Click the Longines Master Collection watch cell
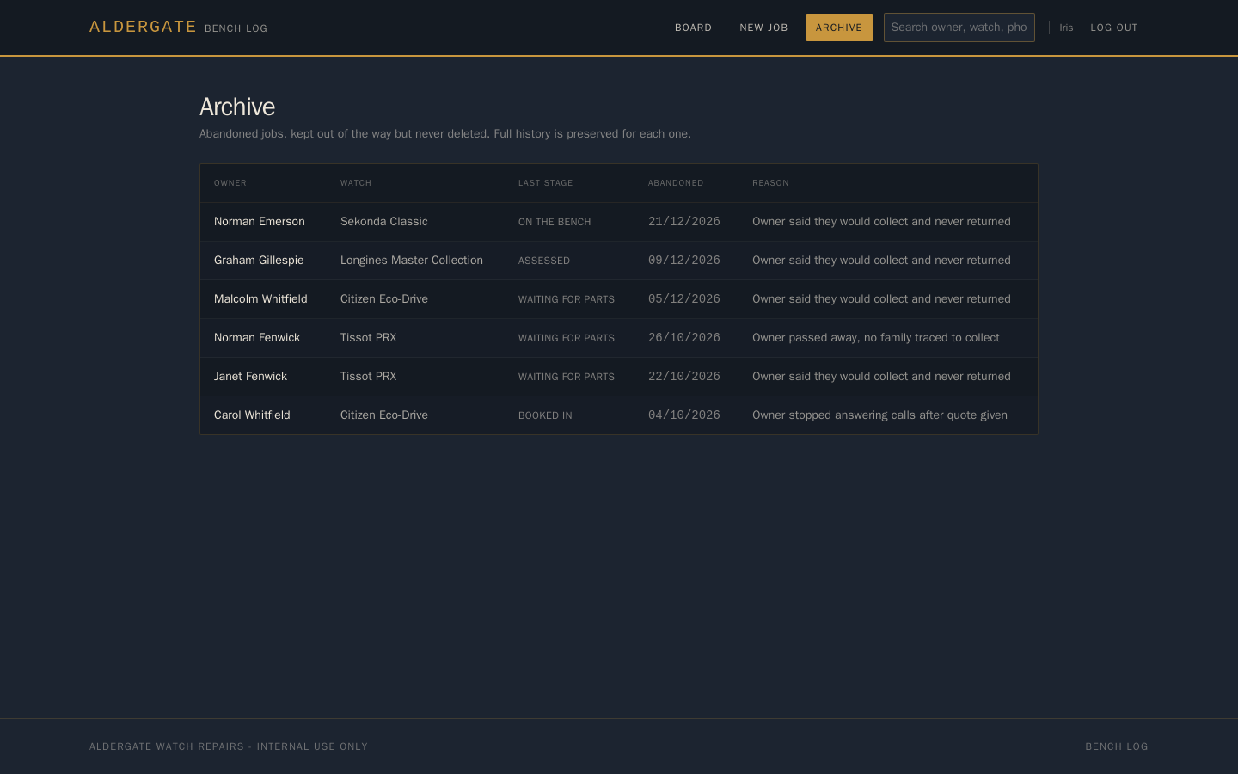This screenshot has height=774, width=1238. [x=412, y=261]
